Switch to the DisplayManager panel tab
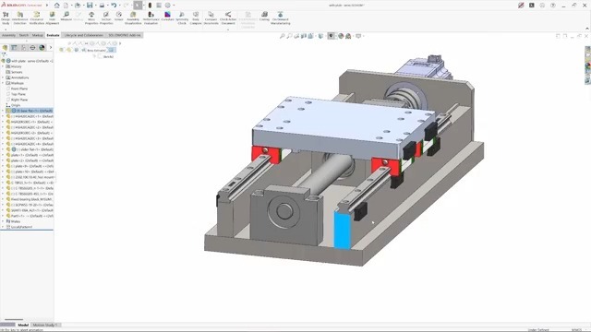 click(x=42, y=48)
